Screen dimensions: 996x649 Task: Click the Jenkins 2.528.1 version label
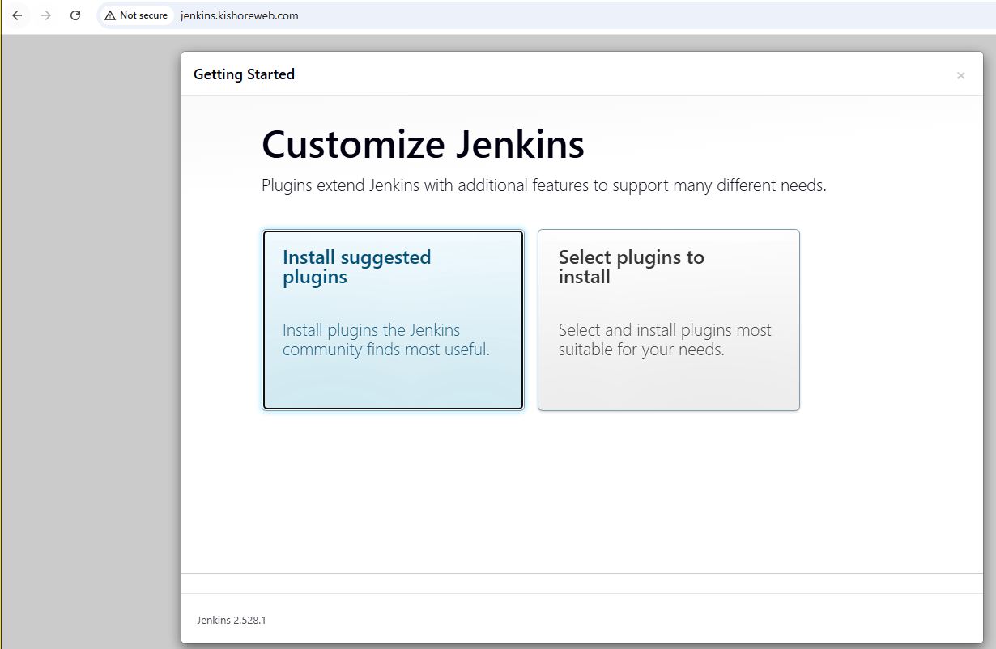point(231,621)
